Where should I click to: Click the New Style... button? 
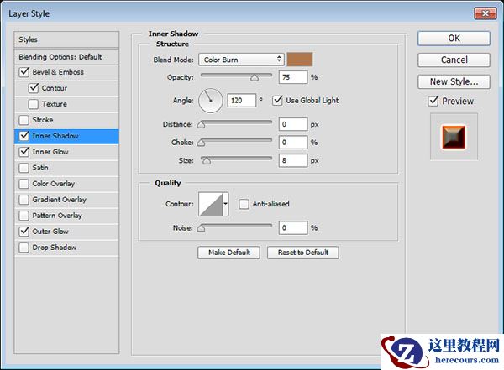coord(454,81)
